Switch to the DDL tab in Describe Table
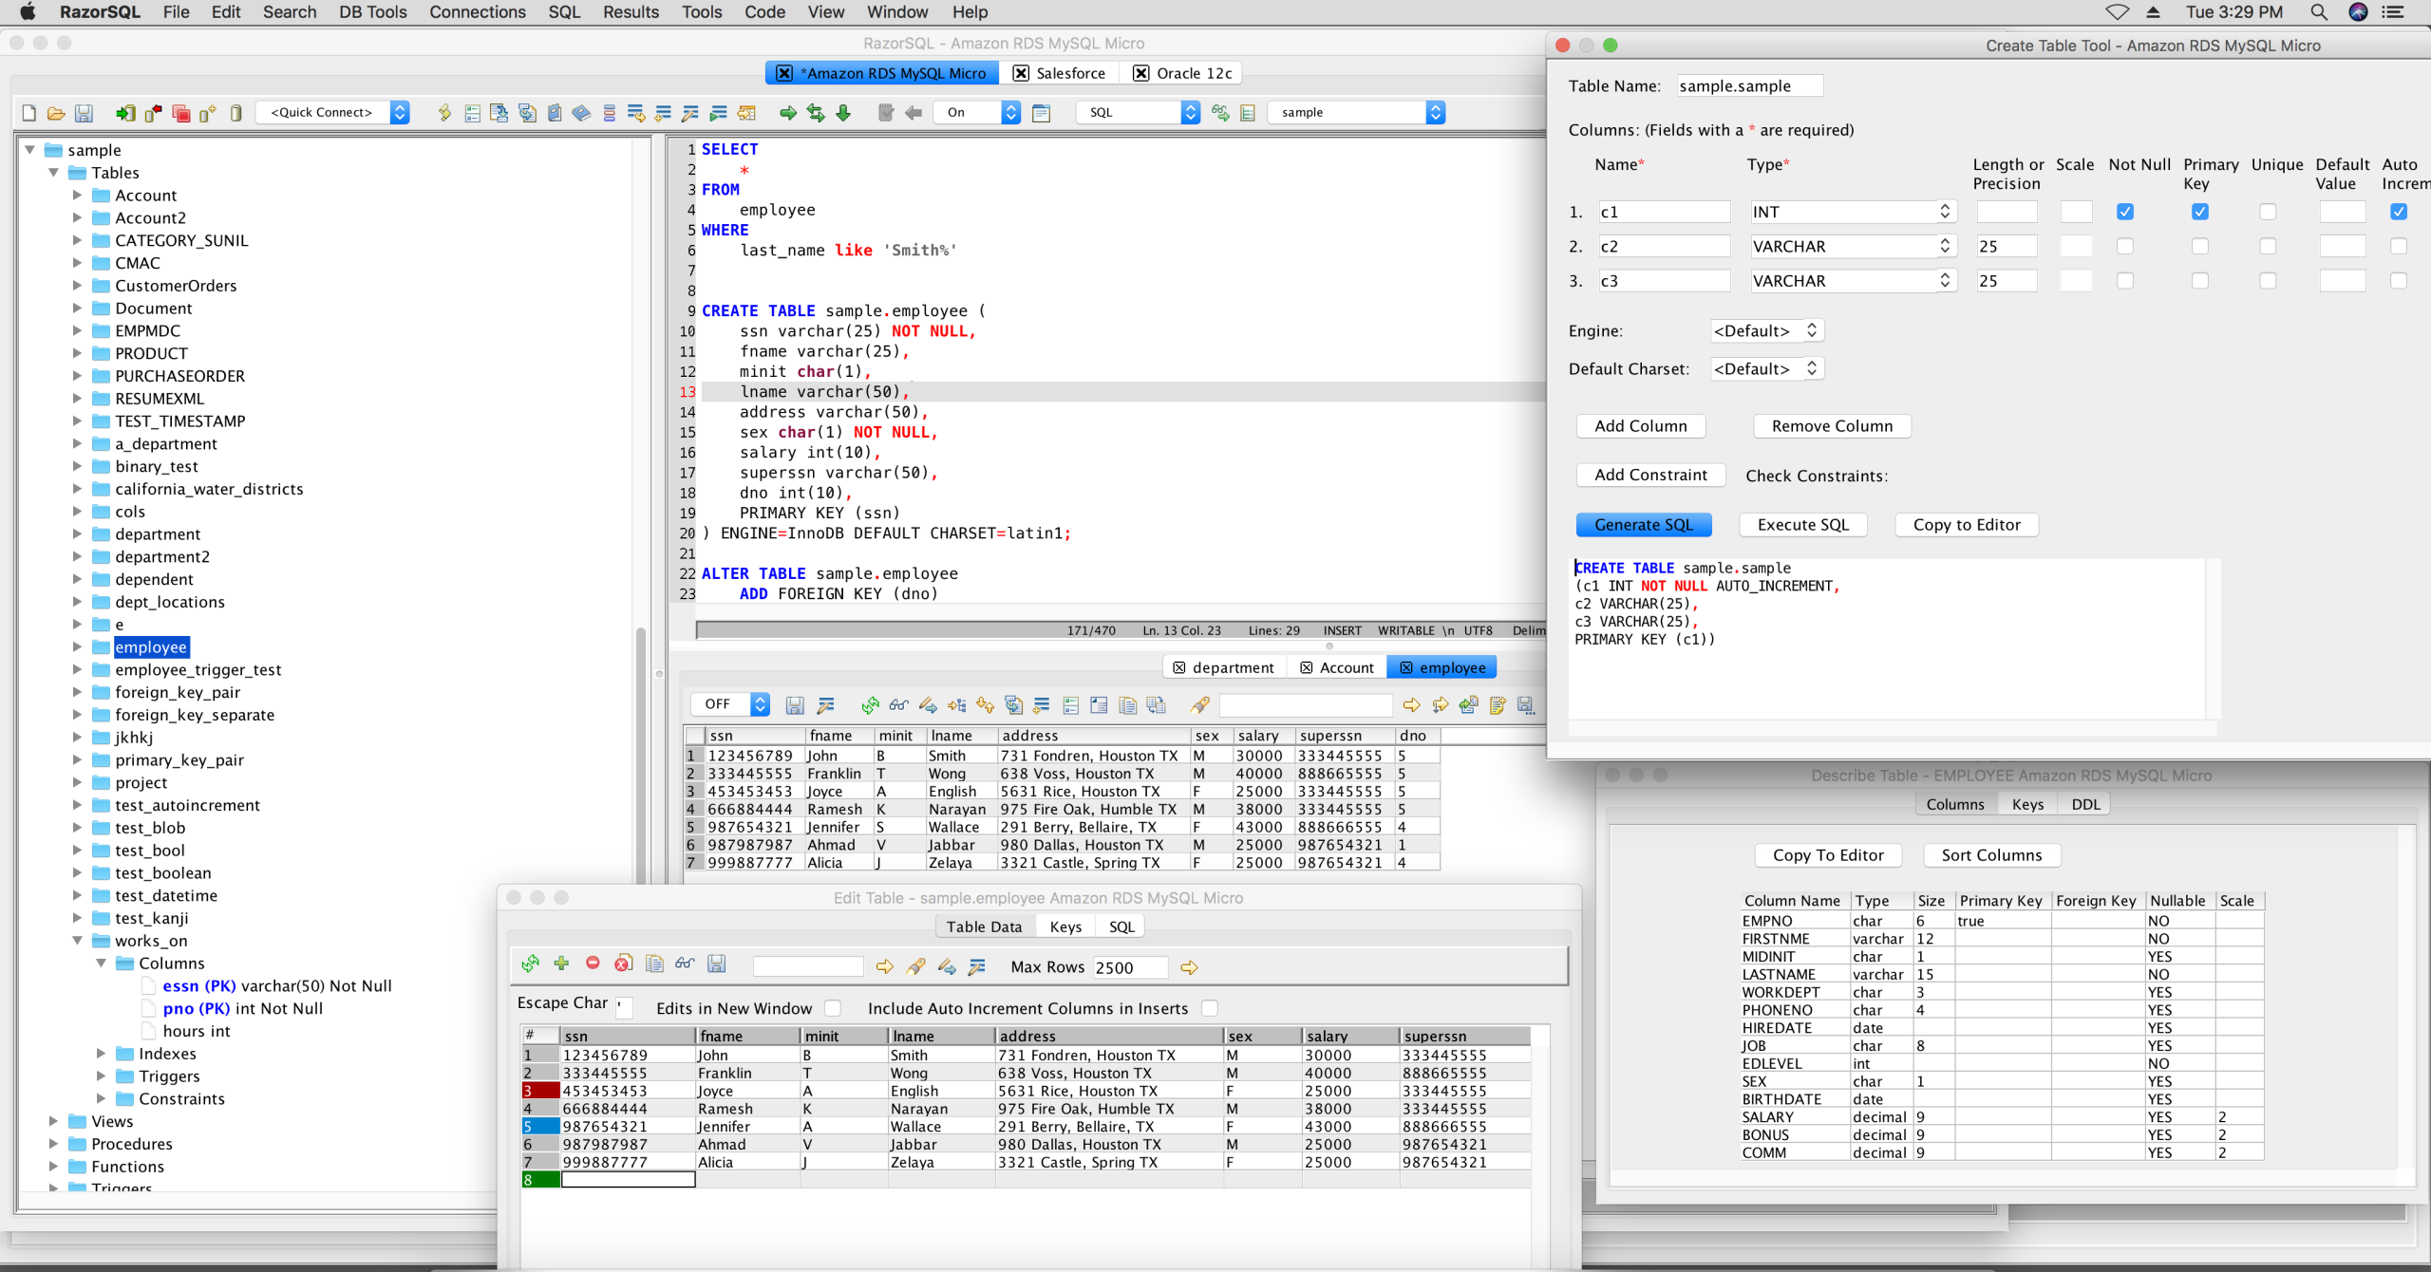Image resolution: width=2431 pixels, height=1272 pixels. tap(2085, 804)
